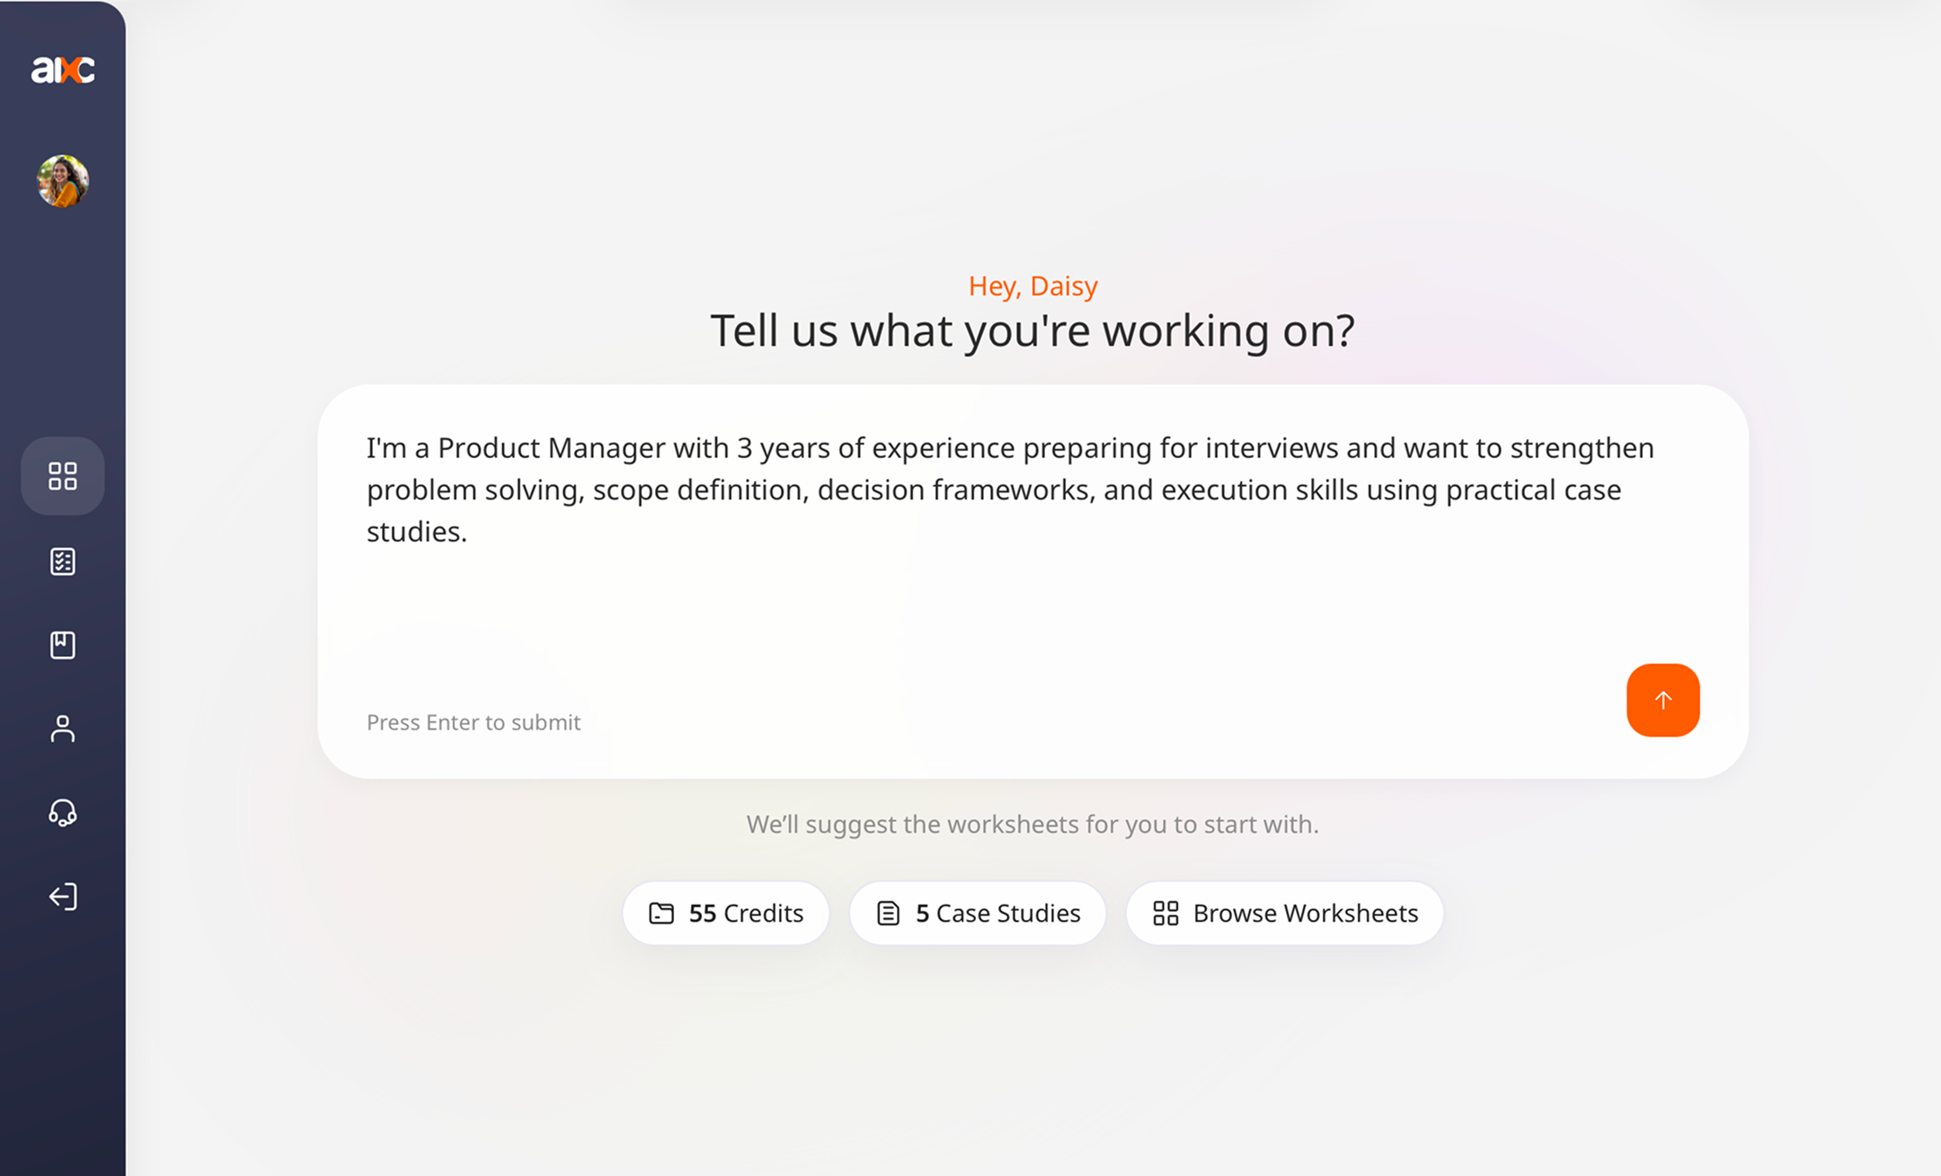
Task: Open the user account icon in sidebar
Action: pyautogui.click(x=63, y=729)
